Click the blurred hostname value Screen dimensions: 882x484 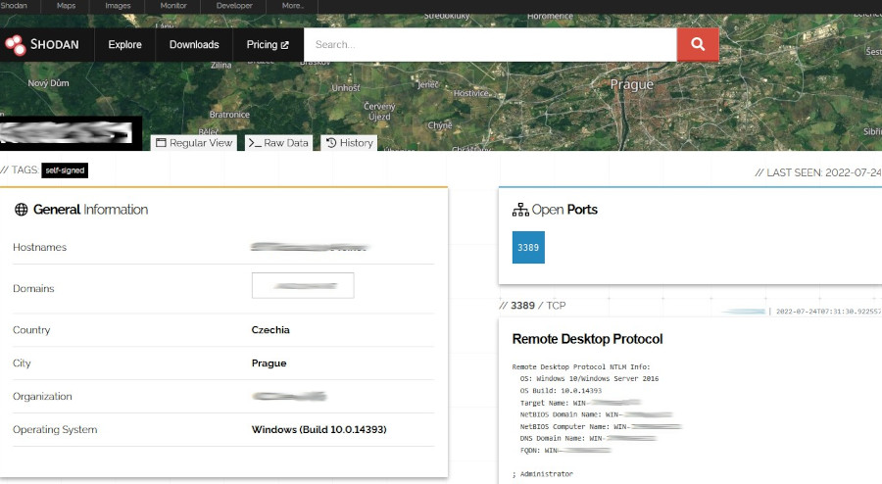coord(309,247)
